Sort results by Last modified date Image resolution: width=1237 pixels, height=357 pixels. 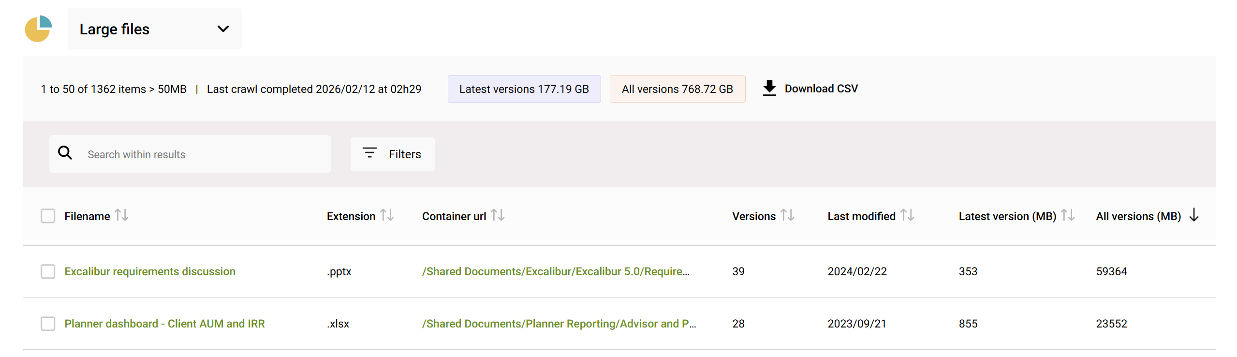908,216
